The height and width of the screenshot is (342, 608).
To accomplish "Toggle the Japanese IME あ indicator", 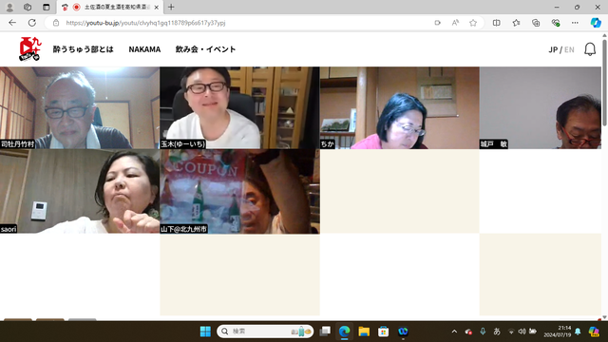I will [497, 332].
